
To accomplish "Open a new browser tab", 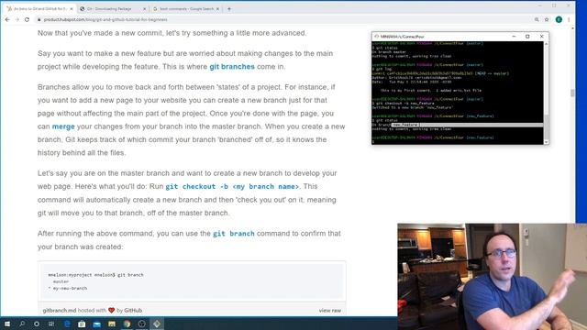I will point(229,8).
